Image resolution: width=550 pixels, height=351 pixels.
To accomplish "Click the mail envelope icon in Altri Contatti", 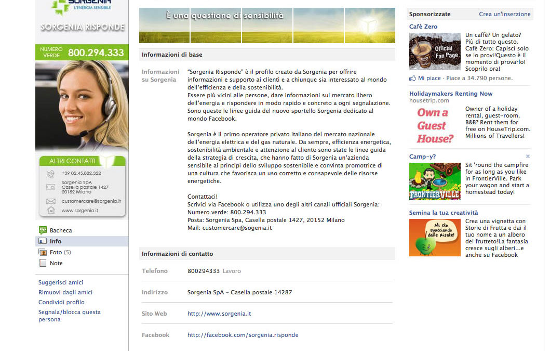I will (51, 201).
